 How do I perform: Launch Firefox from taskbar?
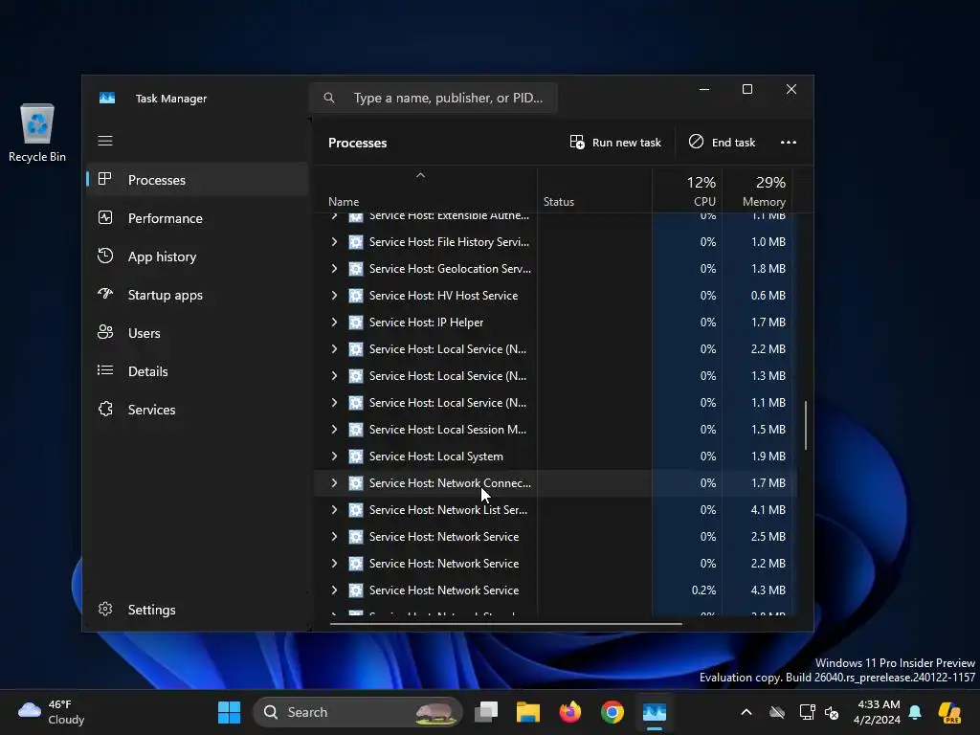point(570,712)
